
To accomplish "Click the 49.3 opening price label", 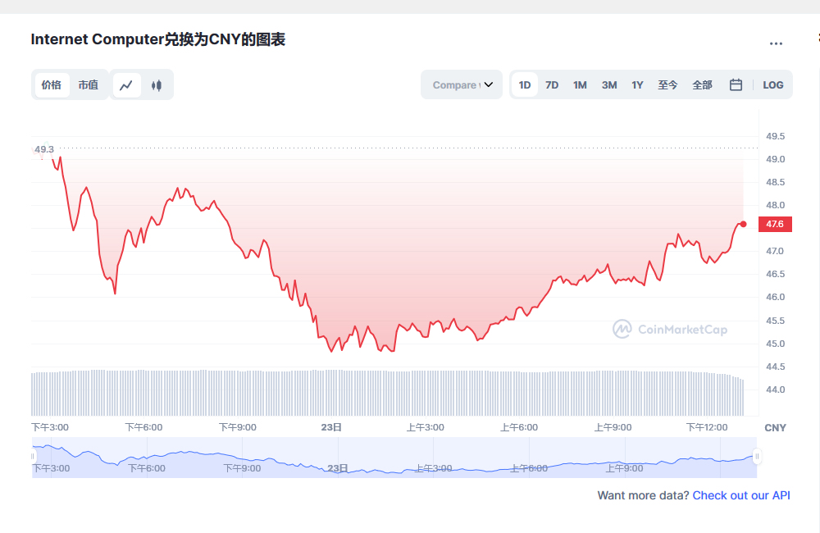I will 44,149.
